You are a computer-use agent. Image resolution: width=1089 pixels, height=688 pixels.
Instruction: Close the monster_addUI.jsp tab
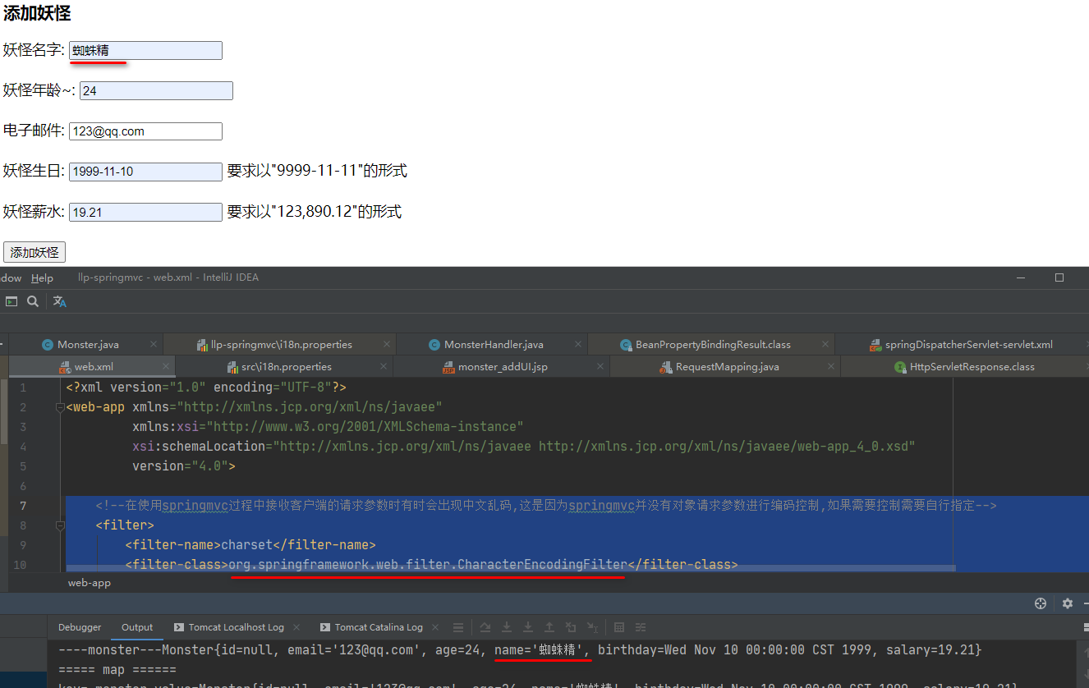[x=599, y=367]
